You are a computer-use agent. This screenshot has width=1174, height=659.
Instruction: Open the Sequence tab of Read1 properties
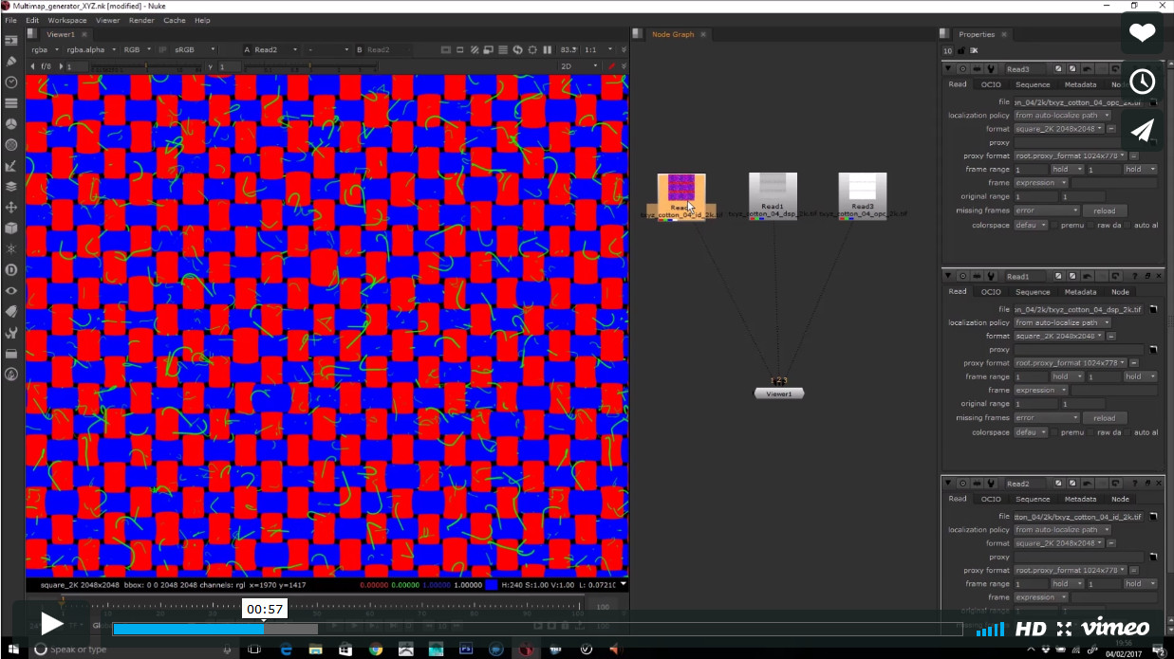click(x=1033, y=292)
